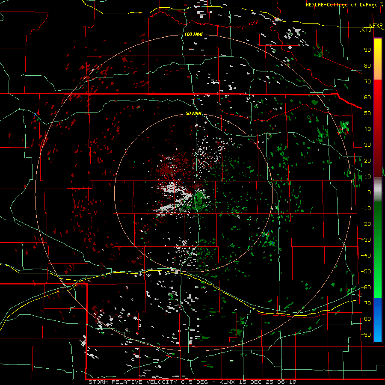Click the -90 knot scale label
The width and height of the screenshot is (385, 385).
coord(366,335)
